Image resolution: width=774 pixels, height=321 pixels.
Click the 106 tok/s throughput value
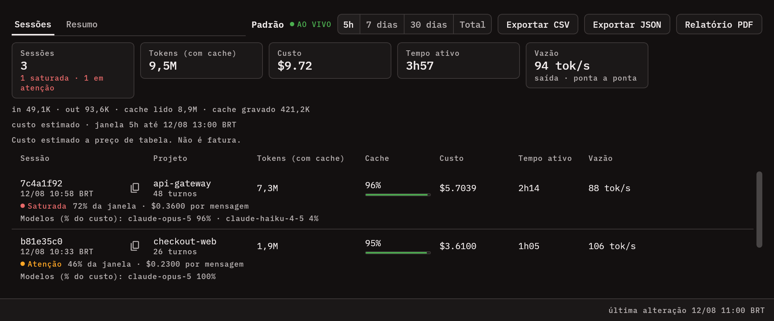click(x=612, y=246)
